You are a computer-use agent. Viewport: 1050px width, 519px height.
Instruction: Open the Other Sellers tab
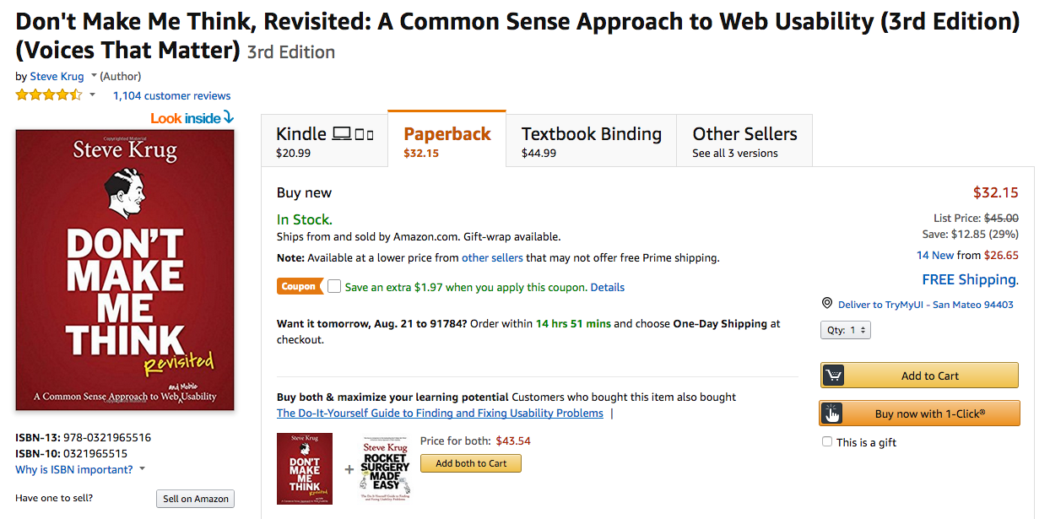(744, 139)
